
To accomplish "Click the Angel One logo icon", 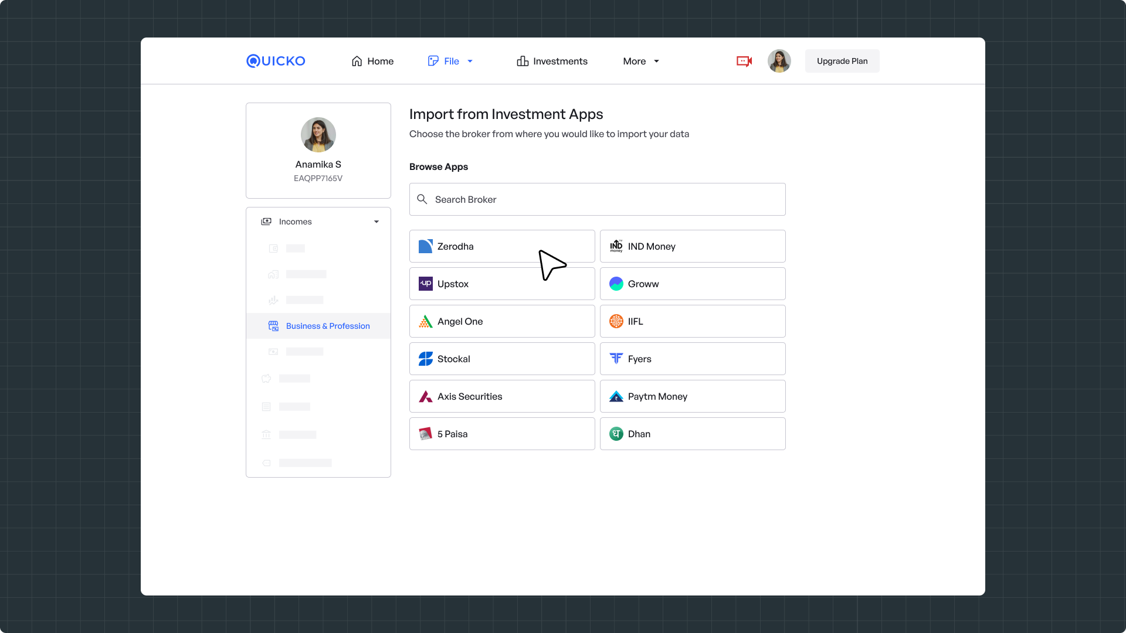I will click(x=426, y=321).
